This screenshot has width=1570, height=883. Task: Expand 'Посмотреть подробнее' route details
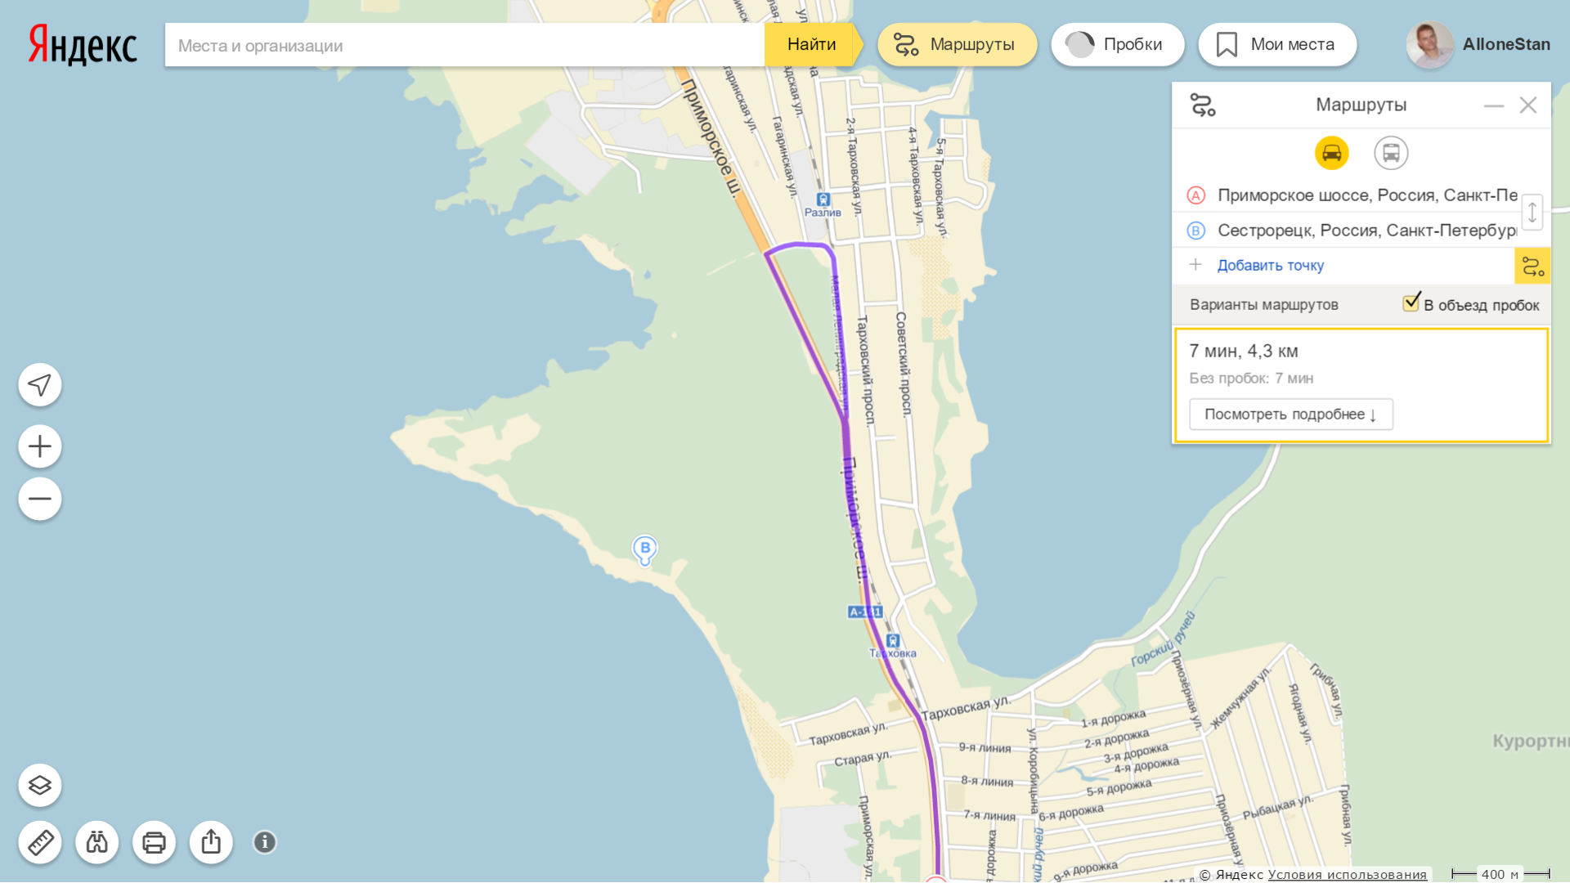(1291, 415)
